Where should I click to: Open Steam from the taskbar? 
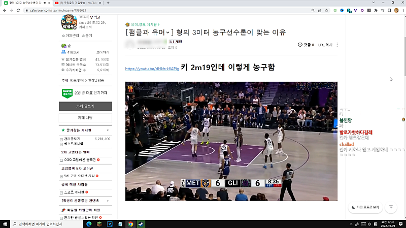(x=141, y=223)
